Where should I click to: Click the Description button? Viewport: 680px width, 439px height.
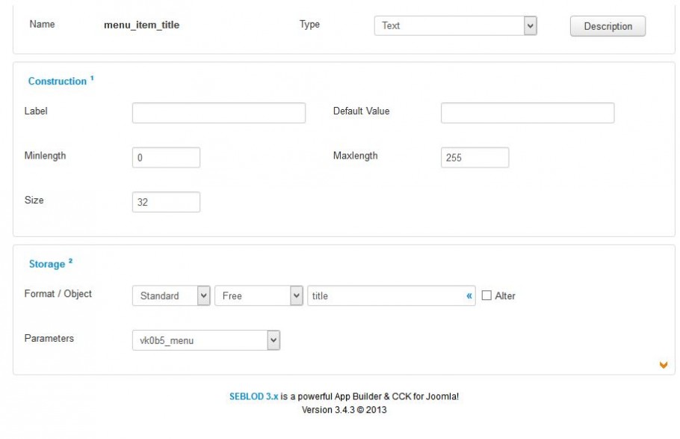pos(608,26)
